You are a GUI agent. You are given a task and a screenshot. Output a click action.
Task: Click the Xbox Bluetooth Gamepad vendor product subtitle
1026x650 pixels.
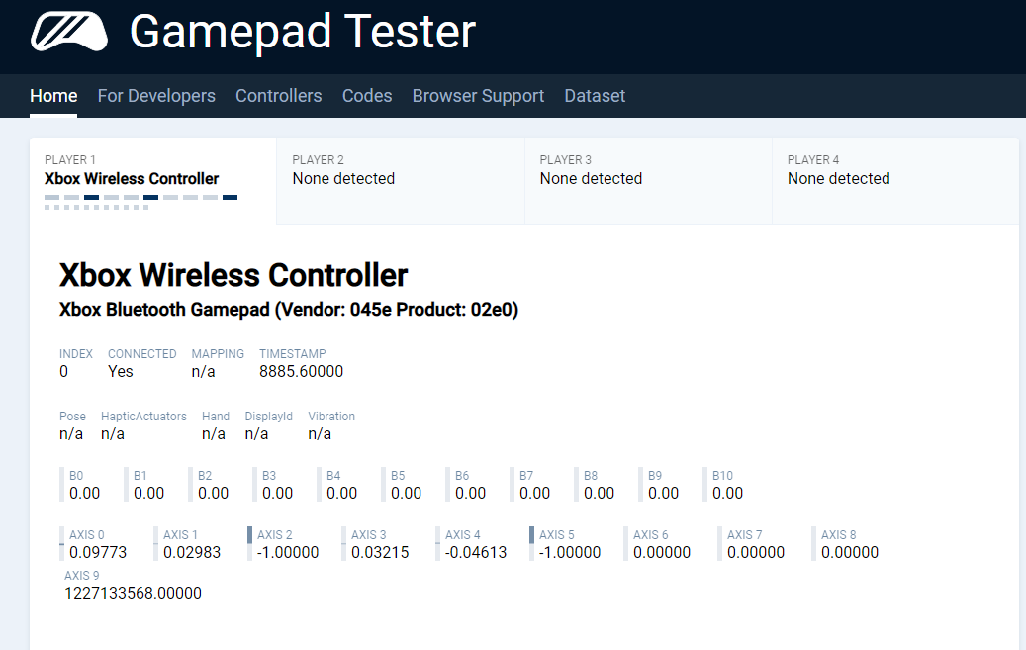click(289, 309)
